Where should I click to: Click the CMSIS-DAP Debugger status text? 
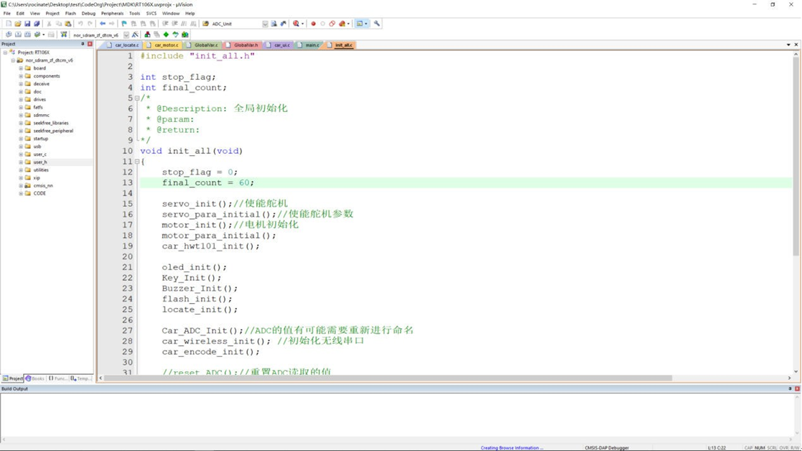pyautogui.click(x=607, y=448)
